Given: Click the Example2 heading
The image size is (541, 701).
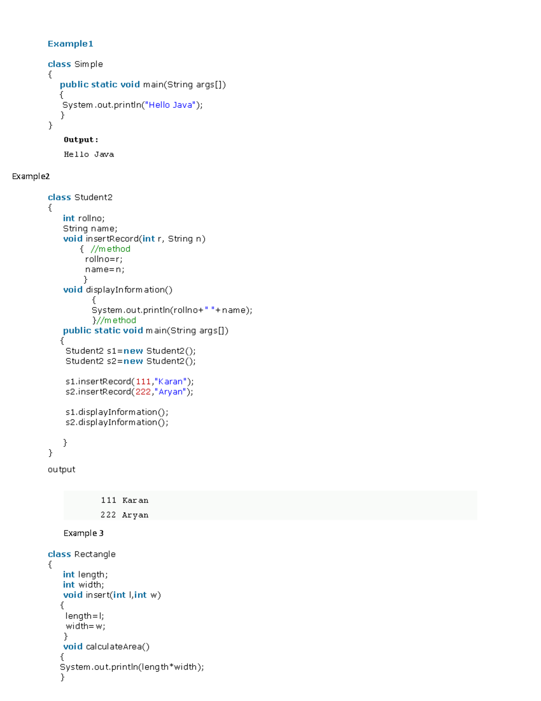Looking at the screenshot, I should (30, 176).
